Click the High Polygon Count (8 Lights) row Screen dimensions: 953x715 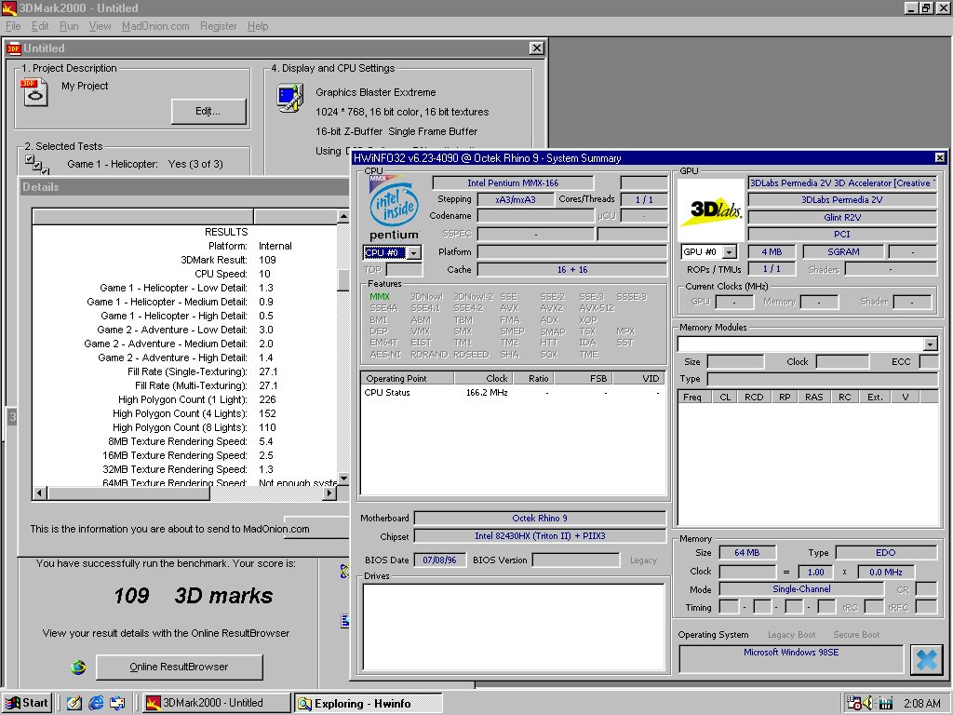tap(185, 428)
